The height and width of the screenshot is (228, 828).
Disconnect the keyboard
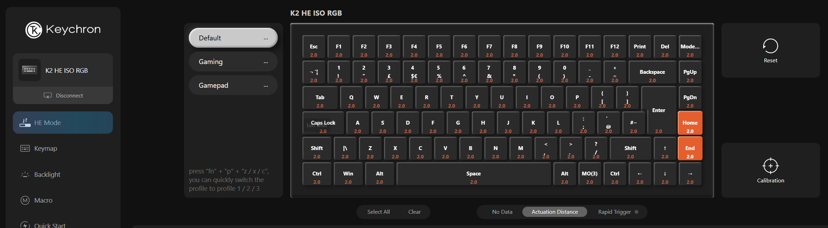[63, 95]
